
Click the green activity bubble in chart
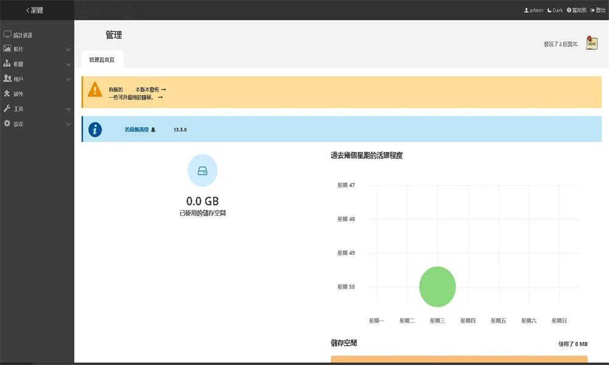(x=437, y=287)
